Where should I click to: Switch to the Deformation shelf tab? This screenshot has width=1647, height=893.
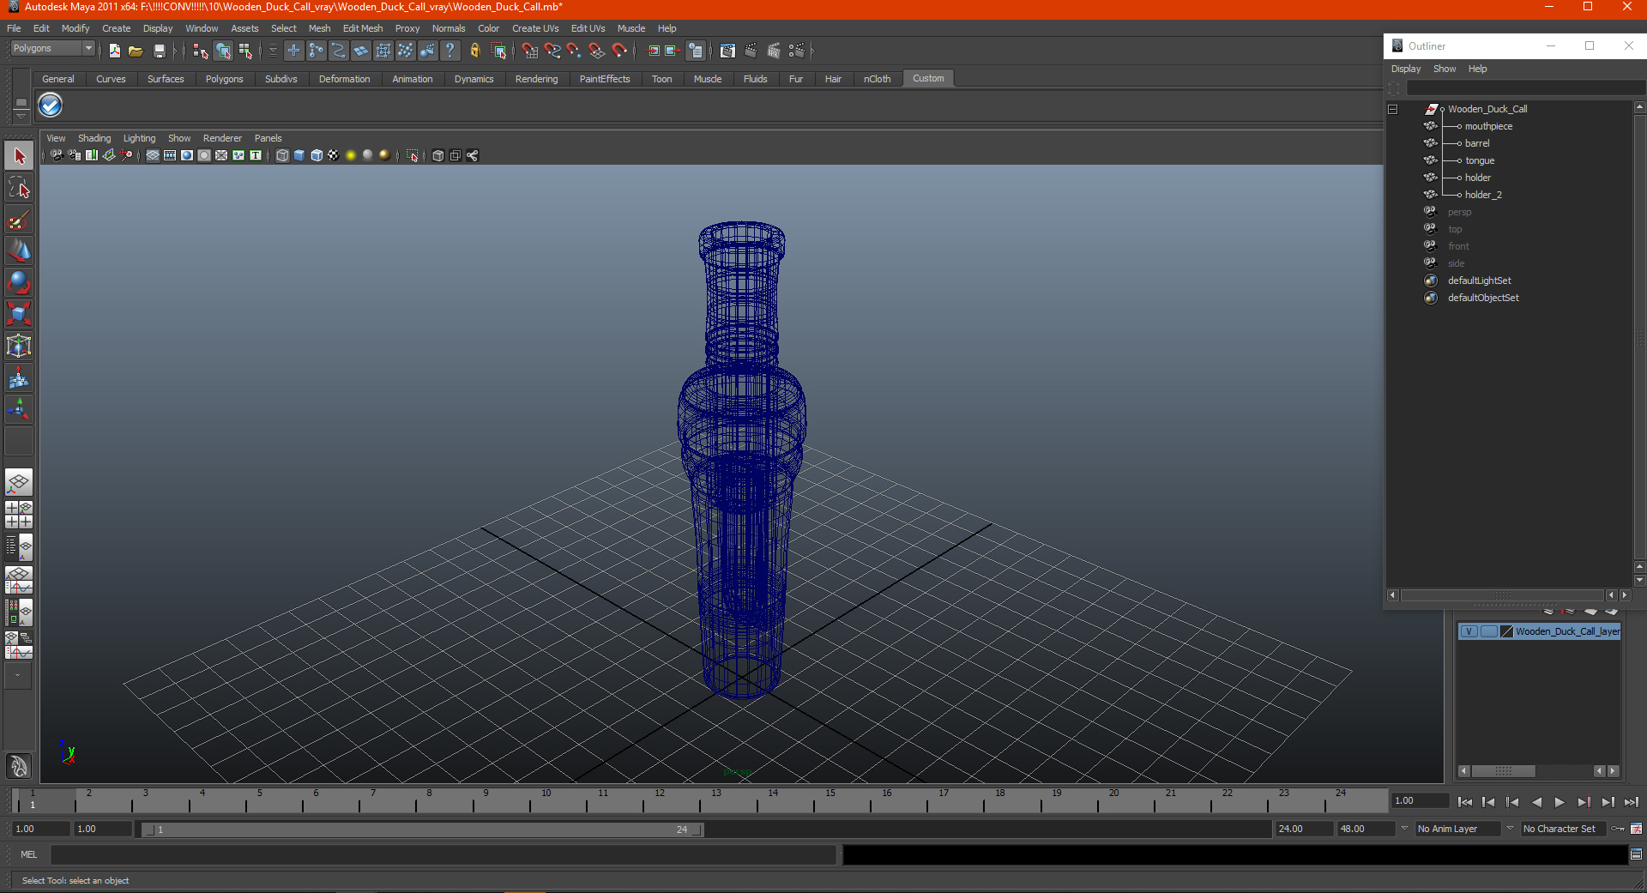coord(344,79)
